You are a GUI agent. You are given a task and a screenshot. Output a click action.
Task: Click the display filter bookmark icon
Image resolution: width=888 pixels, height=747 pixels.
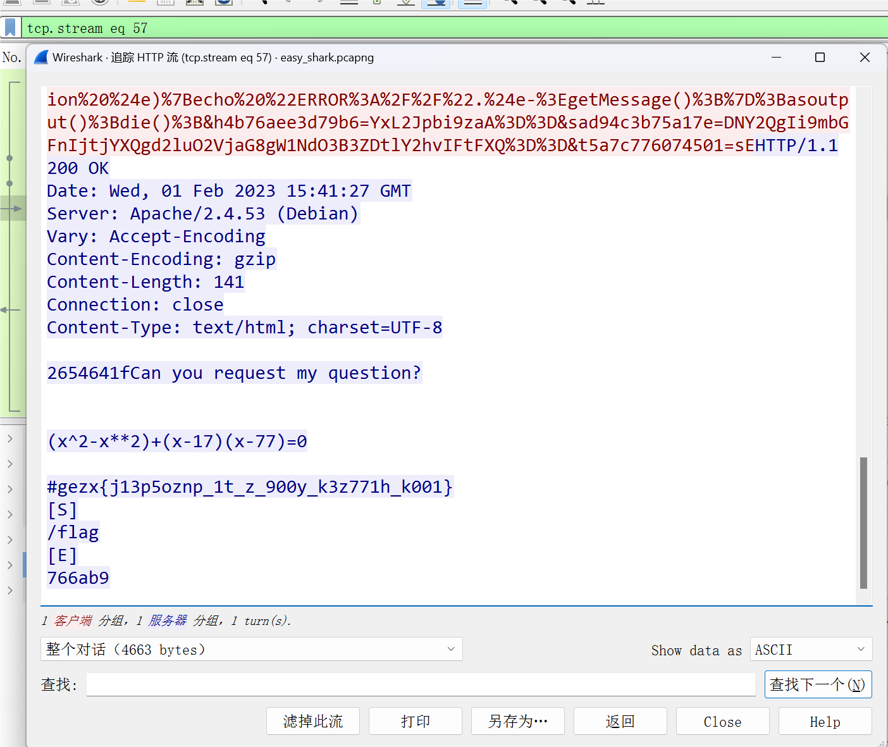tap(10, 28)
